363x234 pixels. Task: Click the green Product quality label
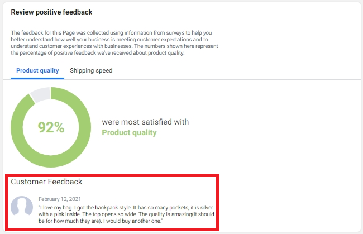point(129,132)
